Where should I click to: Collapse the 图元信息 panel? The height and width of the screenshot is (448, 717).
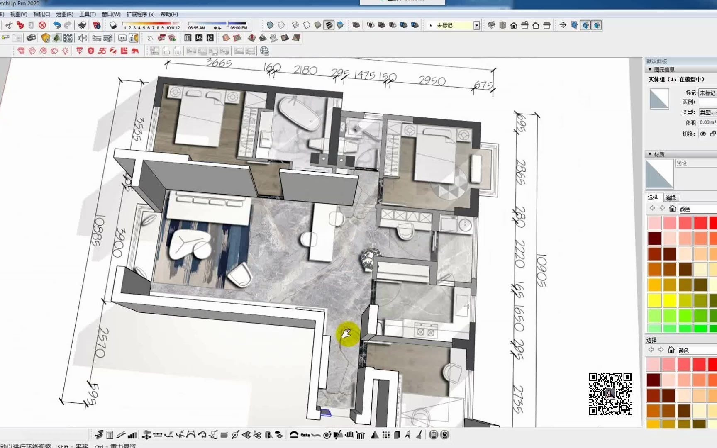point(650,69)
